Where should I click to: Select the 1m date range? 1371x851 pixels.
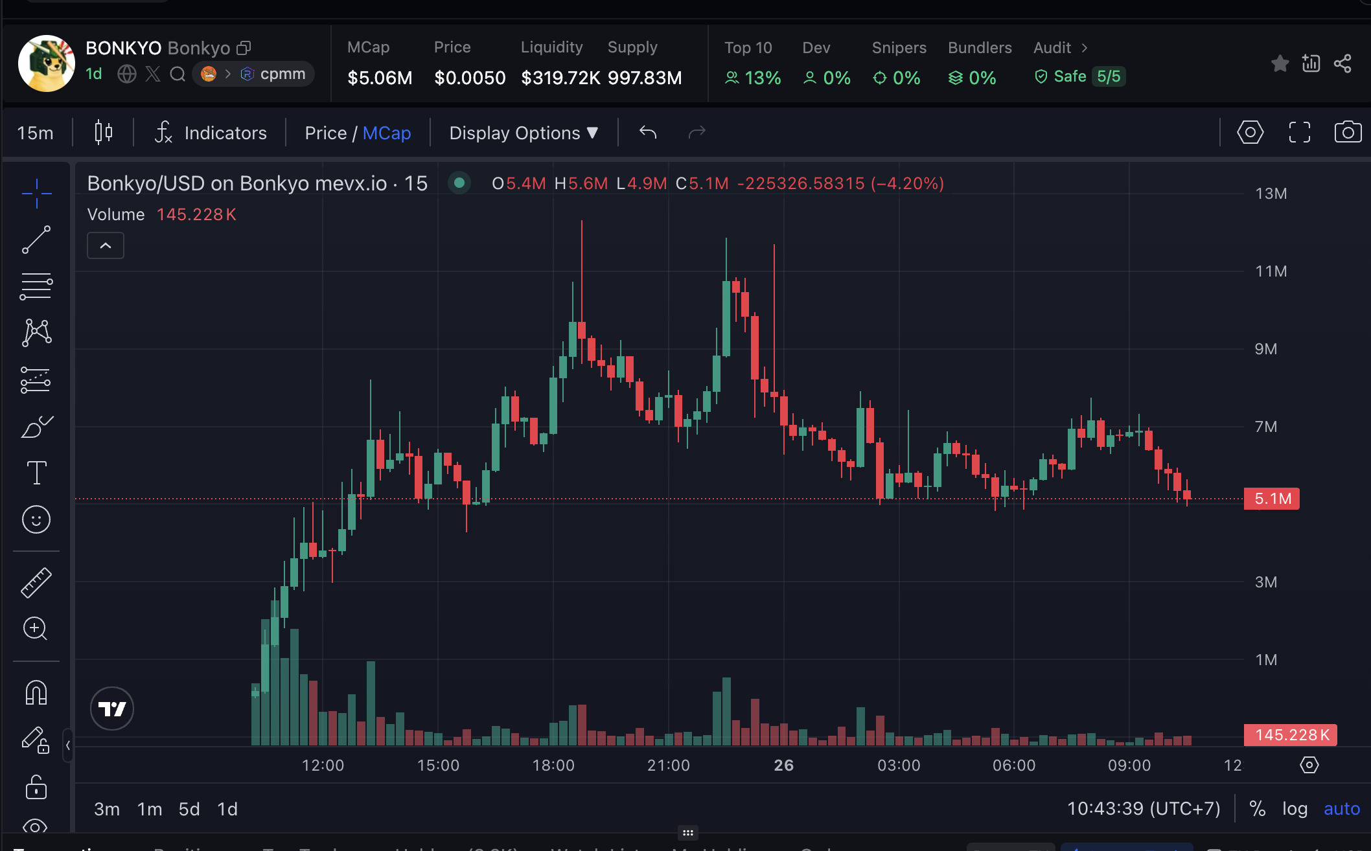(150, 809)
